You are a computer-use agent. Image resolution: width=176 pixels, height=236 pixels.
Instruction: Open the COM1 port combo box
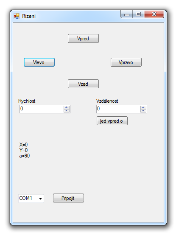pyautogui.click(x=31, y=198)
